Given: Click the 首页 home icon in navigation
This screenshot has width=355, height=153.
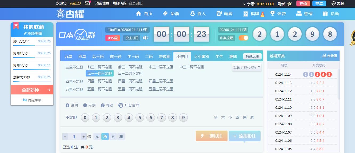Looking at the screenshot, I should click(x=138, y=14).
